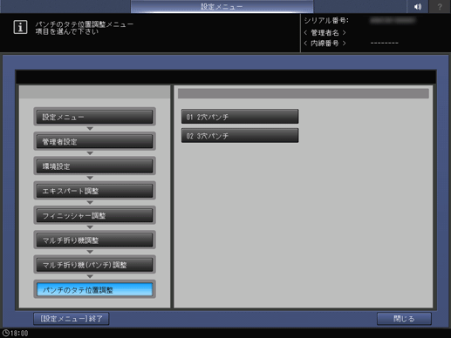Select the 設定メニュー tab at top

pos(222,6)
